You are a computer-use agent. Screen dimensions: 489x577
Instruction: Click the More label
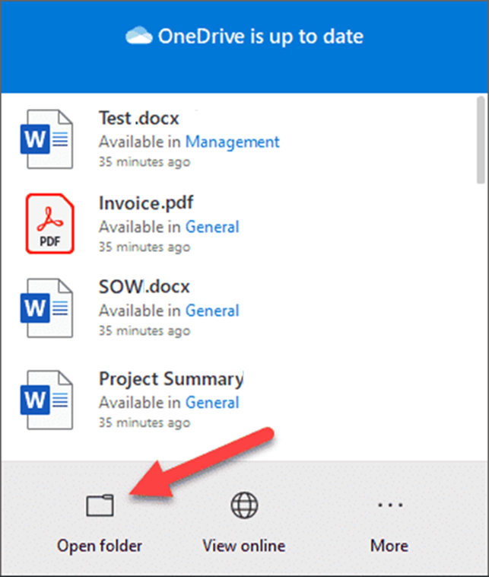pos(389,546)
